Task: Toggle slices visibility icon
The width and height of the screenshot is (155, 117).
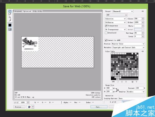Action: click(10, 29)
